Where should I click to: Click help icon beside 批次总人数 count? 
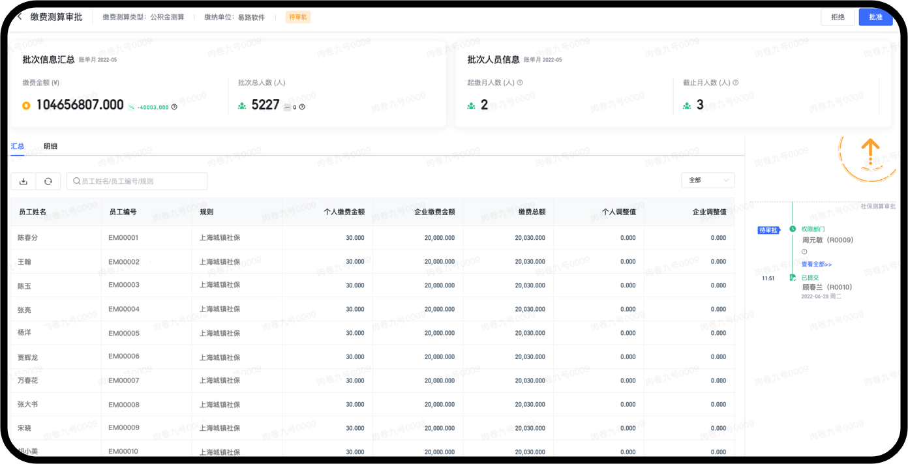click(302, 107)
